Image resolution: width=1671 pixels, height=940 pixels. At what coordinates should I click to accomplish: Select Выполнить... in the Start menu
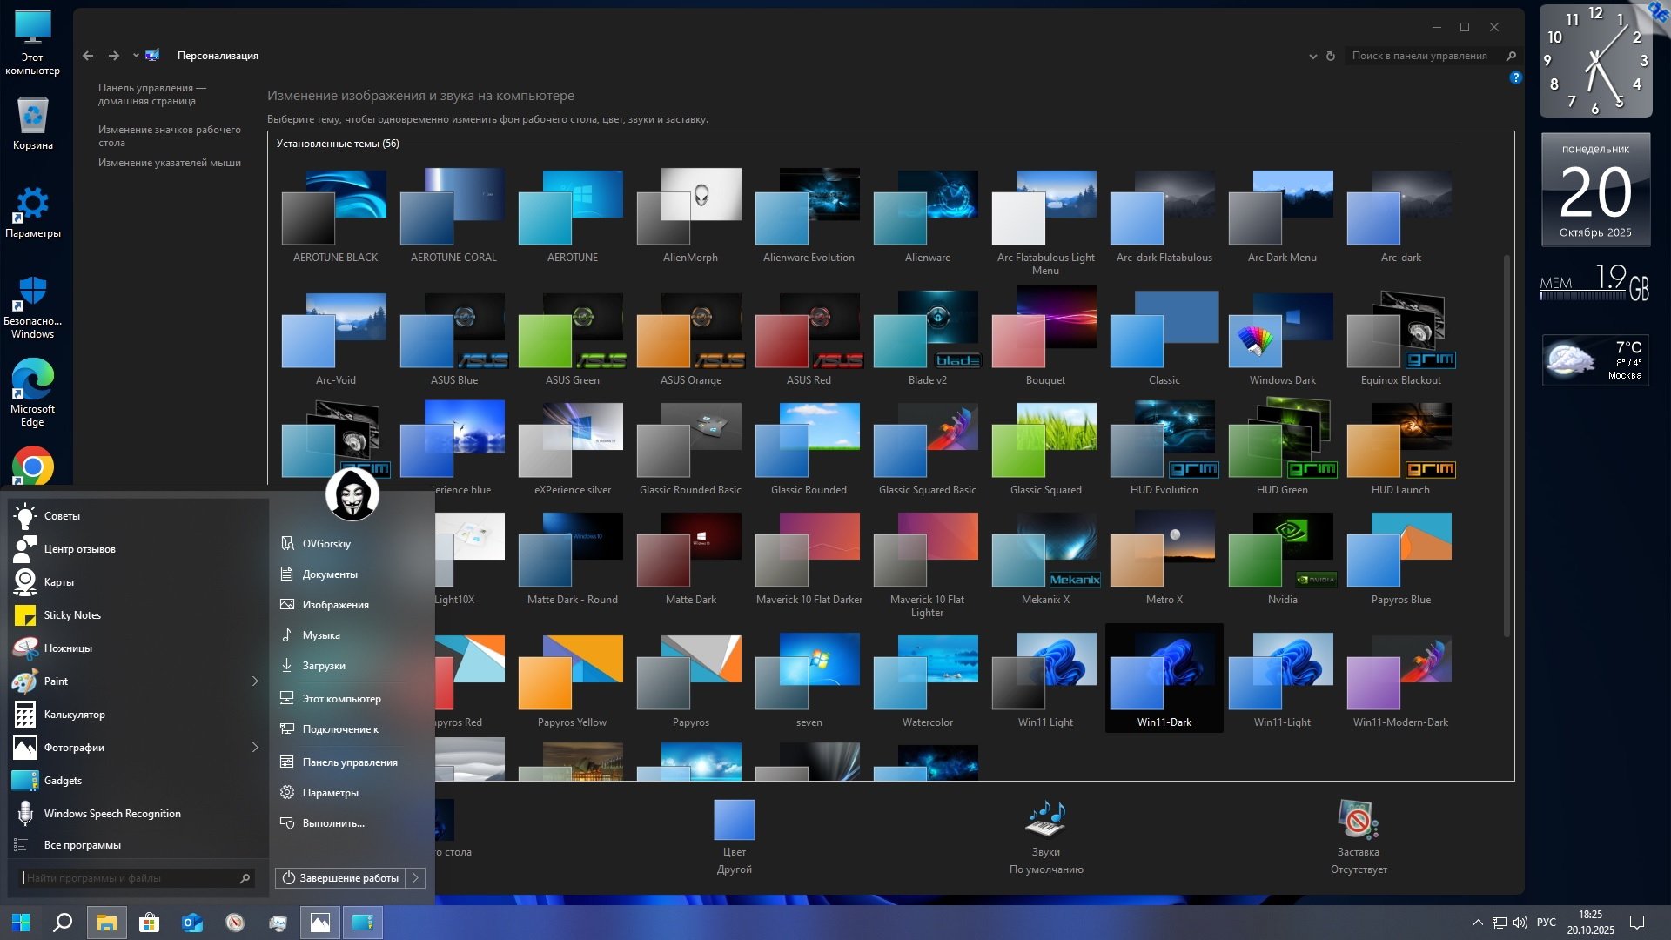[332, 823]
